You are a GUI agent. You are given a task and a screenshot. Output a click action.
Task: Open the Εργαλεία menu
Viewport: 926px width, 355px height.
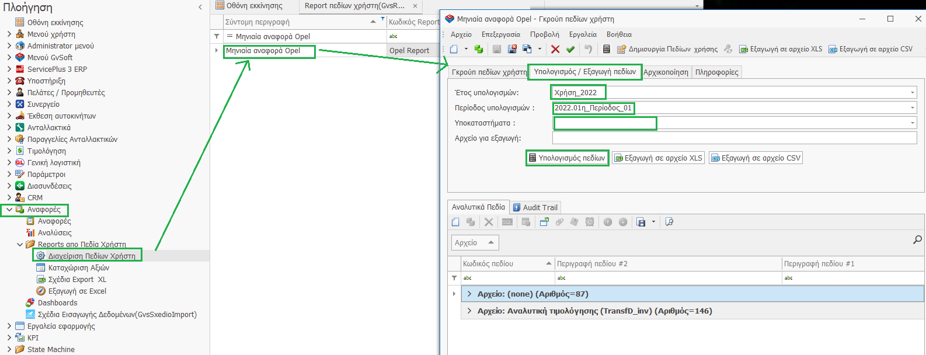tap(583, 34)
